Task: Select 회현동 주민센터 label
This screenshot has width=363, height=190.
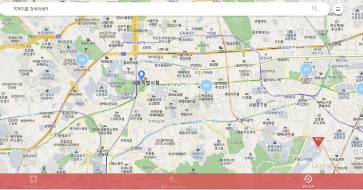Action: click(150, 155)
